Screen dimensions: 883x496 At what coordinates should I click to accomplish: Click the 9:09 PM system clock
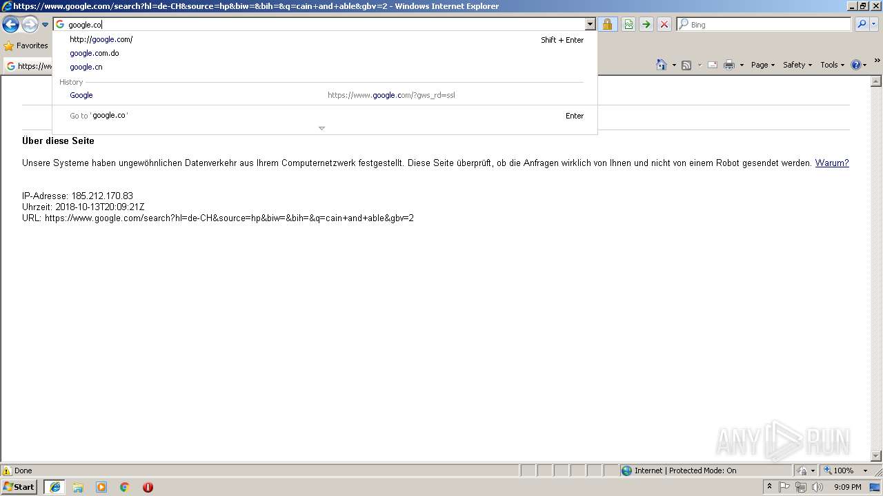847,487
